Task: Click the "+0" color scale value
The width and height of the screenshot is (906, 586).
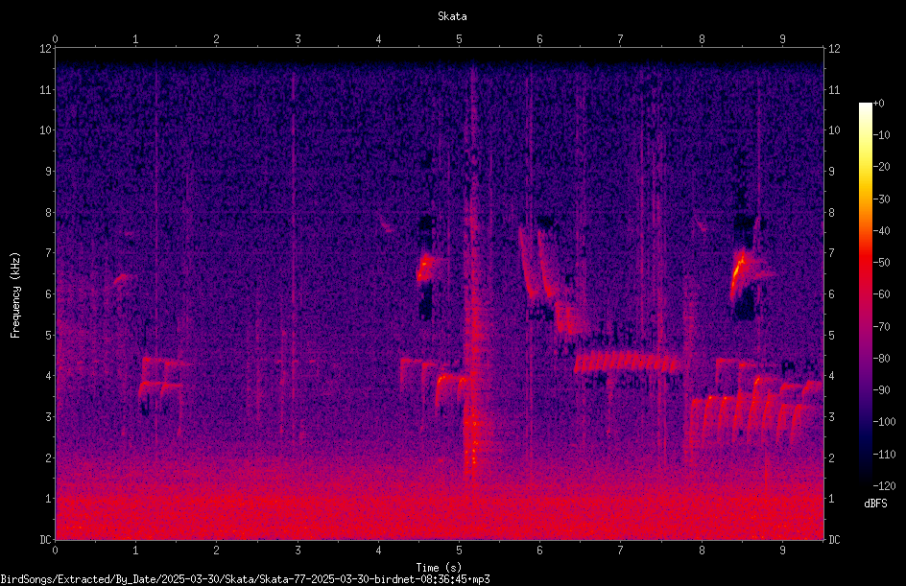Action: click(x=878, y=104)
